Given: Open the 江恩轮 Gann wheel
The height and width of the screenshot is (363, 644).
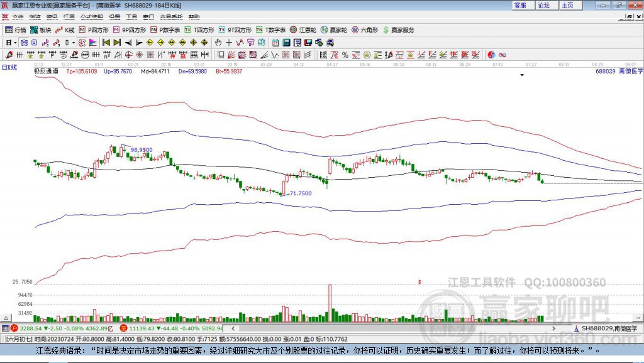Looking at the screenshot, I should 303,30.
